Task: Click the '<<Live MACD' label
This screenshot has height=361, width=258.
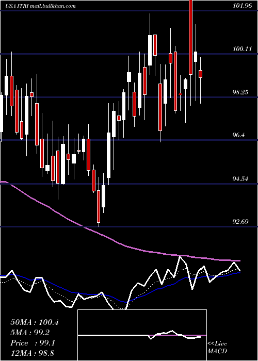Action: (x=217, y=348)
